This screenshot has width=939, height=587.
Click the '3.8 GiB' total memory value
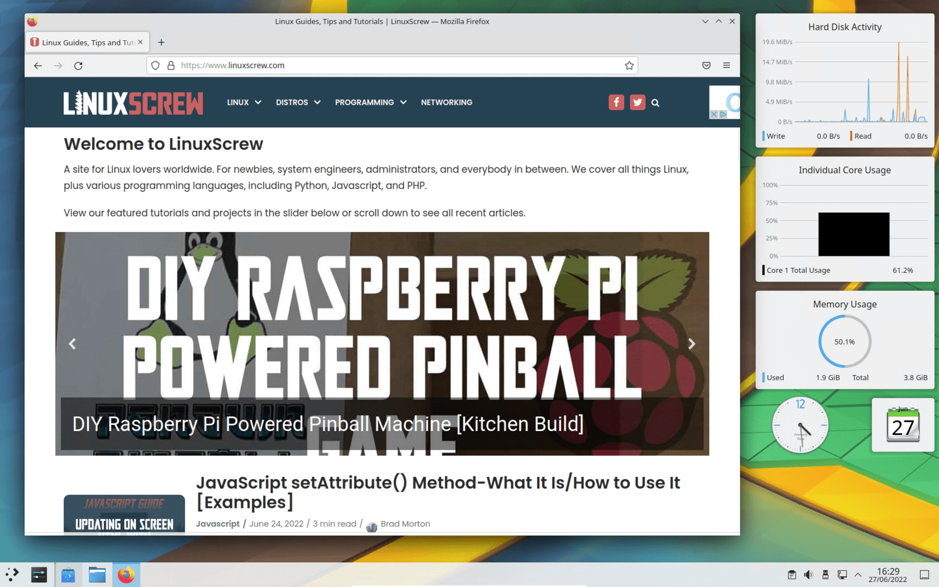(x=915, y=378)
